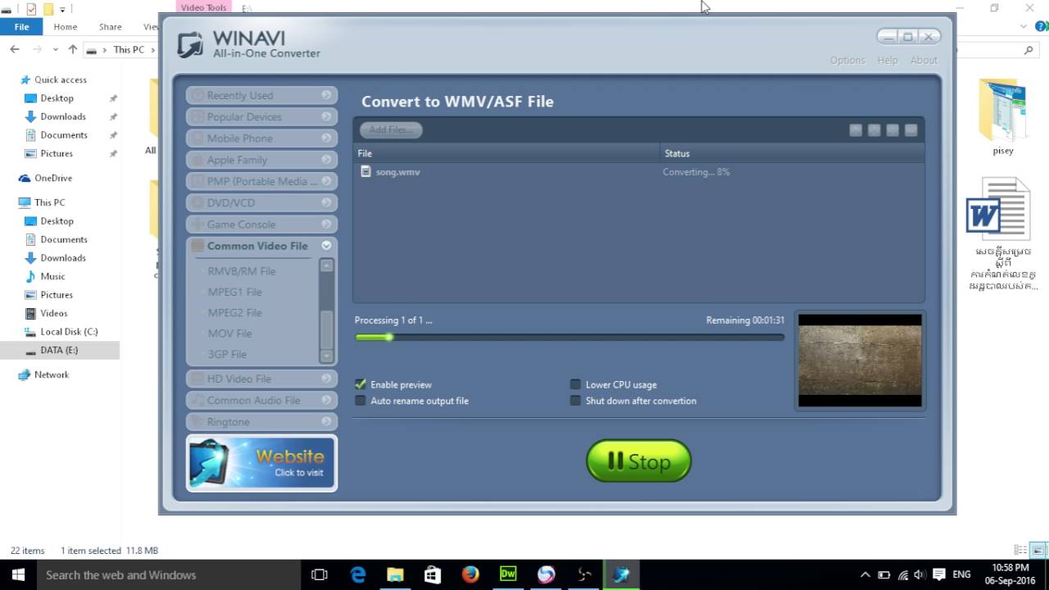
Task: Open the File tab in File Explorer
Action: click(22, 26)
